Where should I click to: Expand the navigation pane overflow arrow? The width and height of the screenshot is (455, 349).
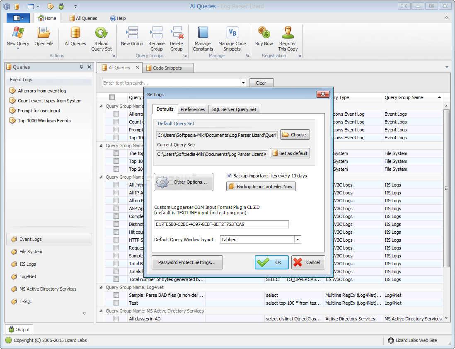(x=84, y=314)
